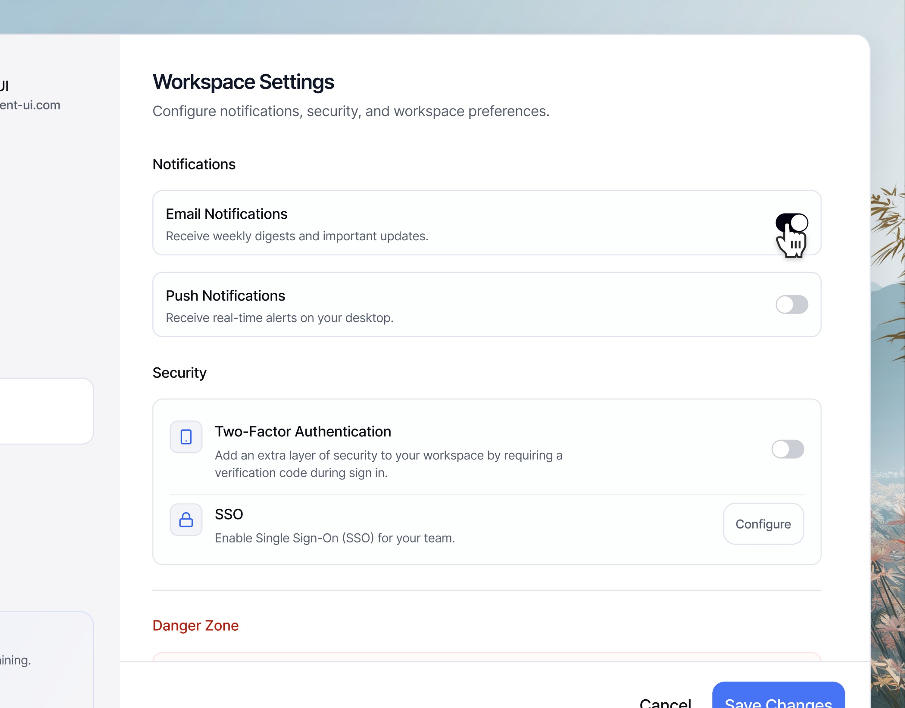Click the Two-Factor Authentication title
Screen dimensions: 905x708
pyautogui.click(x=303, y=432)
